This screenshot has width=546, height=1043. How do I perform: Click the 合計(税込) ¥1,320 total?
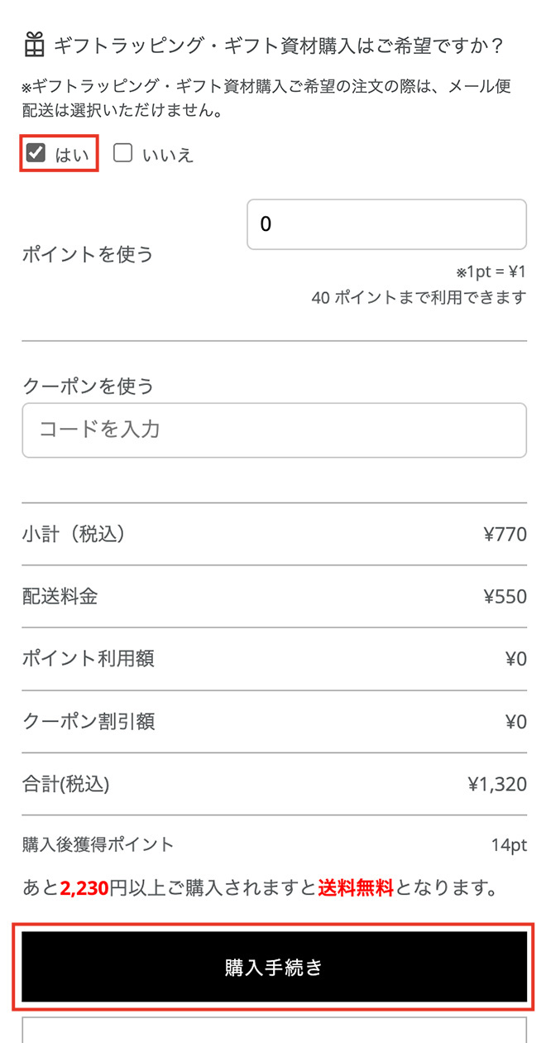496,784
